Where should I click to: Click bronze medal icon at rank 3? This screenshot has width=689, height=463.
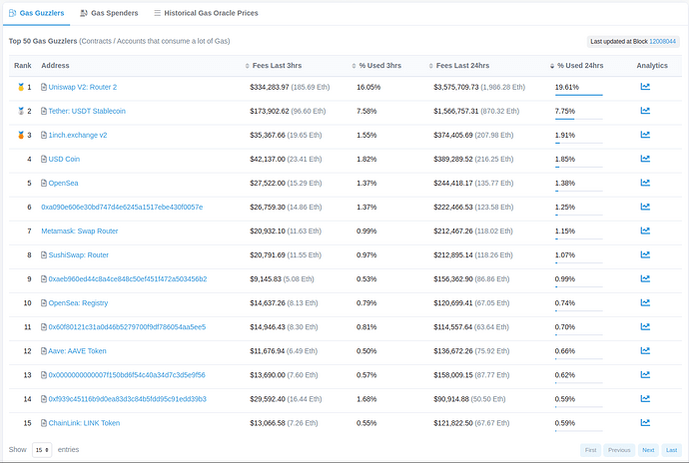(x=21, y=135)
